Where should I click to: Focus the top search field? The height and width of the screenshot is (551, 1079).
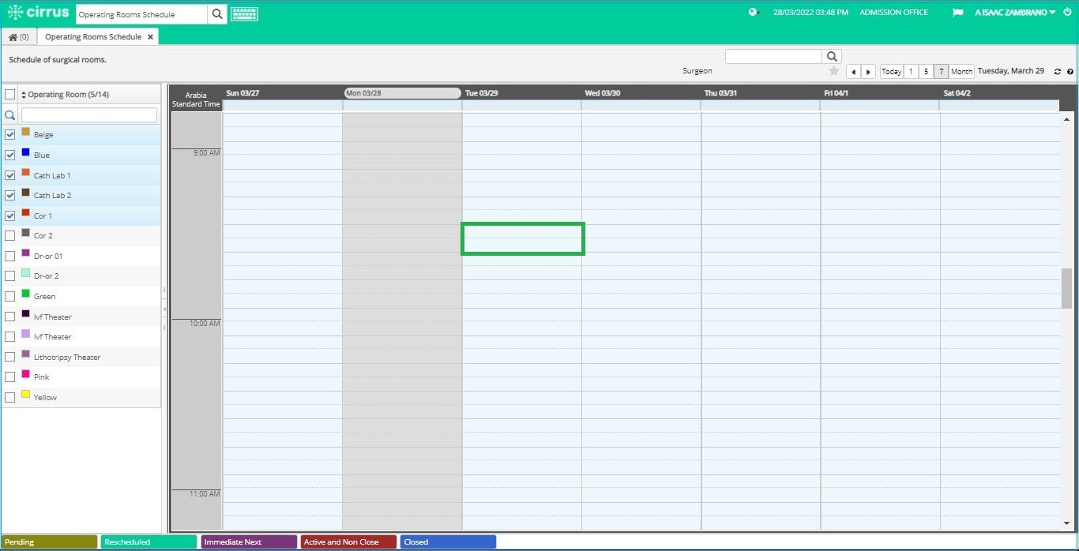(x=141, y=14)
